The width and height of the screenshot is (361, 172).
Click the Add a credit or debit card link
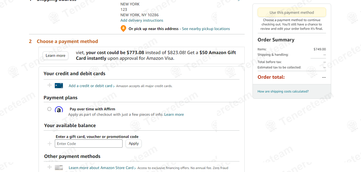90,86
